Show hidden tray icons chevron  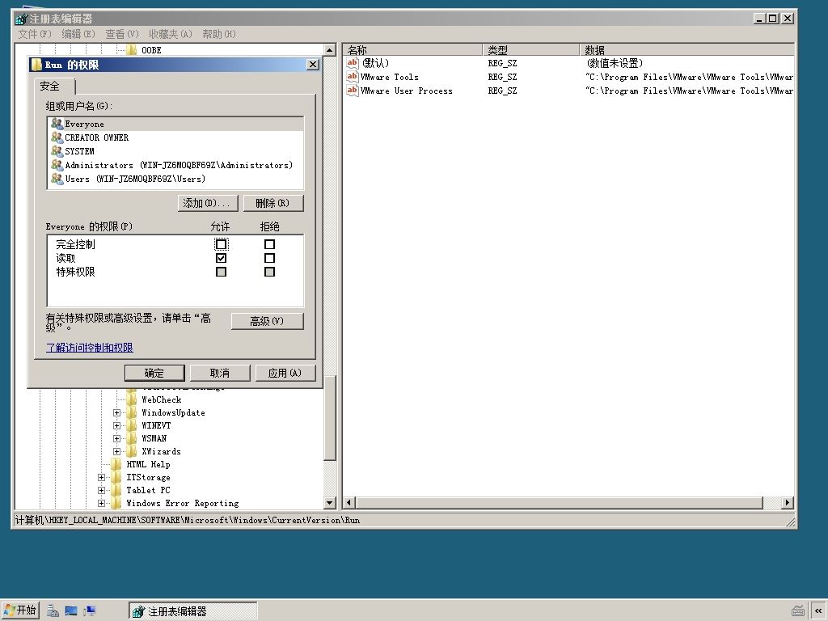[x=818, y=611]
